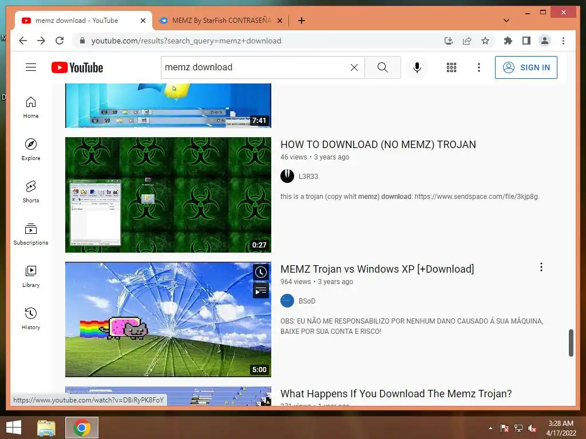Viewport: 586px width, 439px height.
Task: Open network status tray icon
Action: (x=518, y=428)
